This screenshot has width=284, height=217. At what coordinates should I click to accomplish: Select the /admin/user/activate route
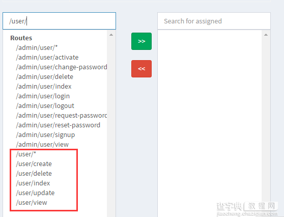click(47, 57)
